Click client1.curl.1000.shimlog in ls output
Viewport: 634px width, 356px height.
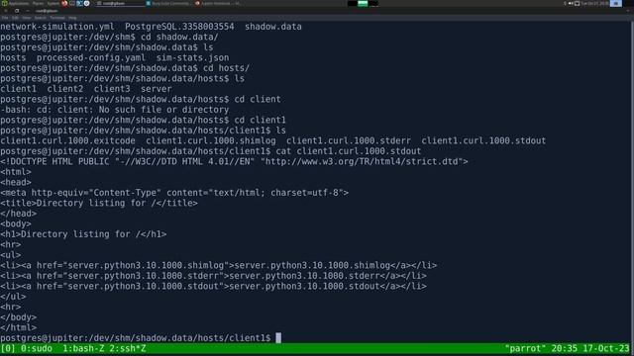[211, 140]
